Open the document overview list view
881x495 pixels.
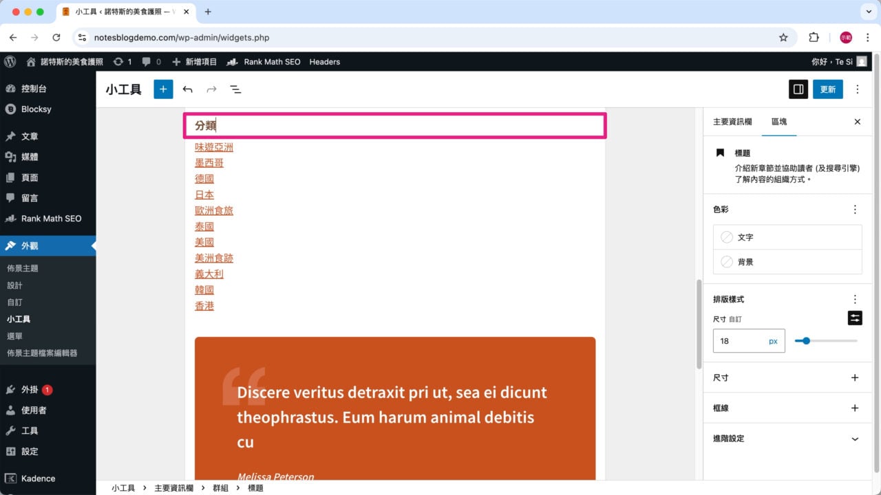tap(235, 89)
